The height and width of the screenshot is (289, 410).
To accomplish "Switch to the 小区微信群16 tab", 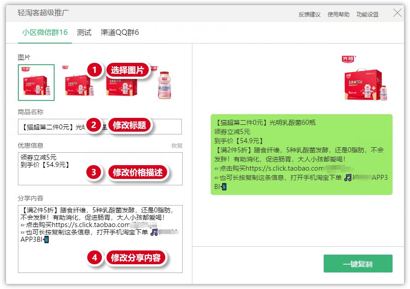I will click(x=45, y=33).
